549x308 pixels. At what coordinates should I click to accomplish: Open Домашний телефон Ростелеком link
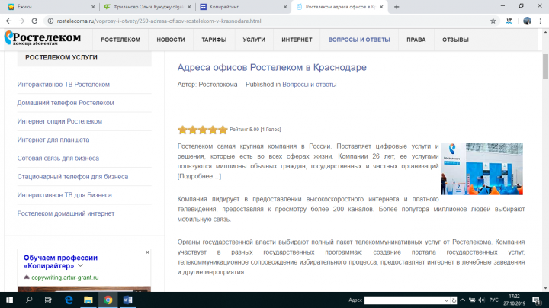pos(66,103)
